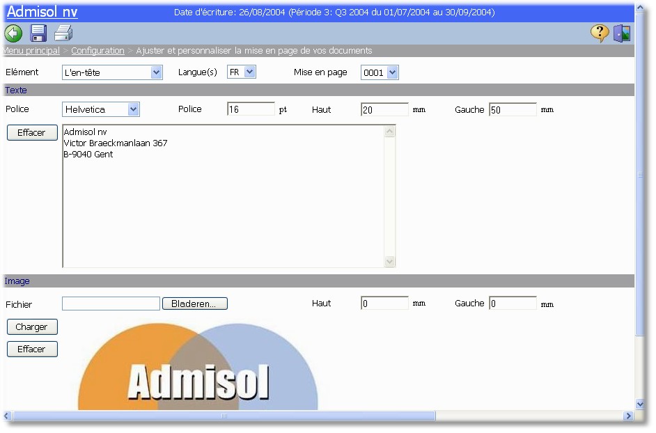656x433 pixels.
Task: Go to Menu principal breadcrumb link
Action: pyautogui.click(x=31, y=51)
